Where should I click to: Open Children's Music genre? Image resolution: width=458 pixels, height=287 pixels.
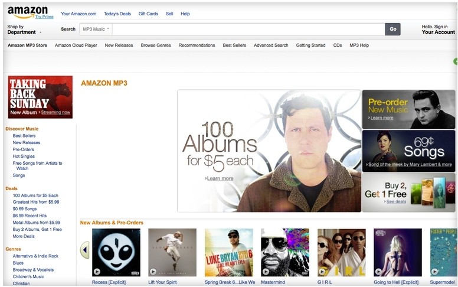pyautogui.click(x=28, y=276)
